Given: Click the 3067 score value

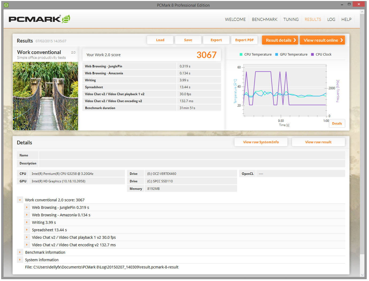Looking at the screenshot, I should pos(206,55).
